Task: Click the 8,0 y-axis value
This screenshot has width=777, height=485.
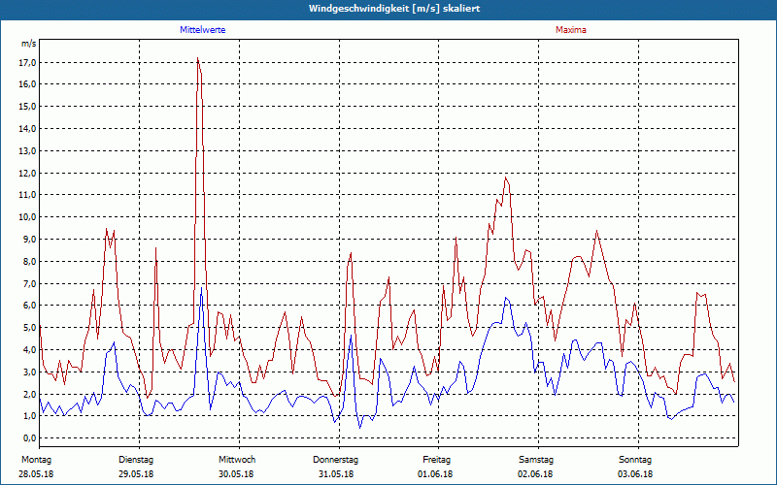Action: click(30, 261)
